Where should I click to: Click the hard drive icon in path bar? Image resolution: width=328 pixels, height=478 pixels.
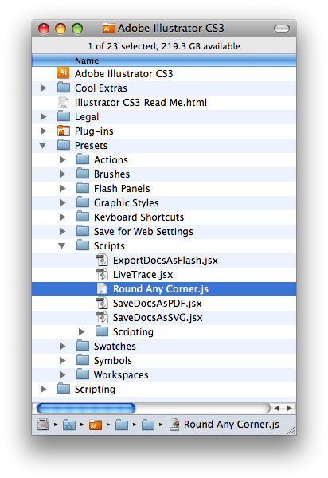(43, 424)
